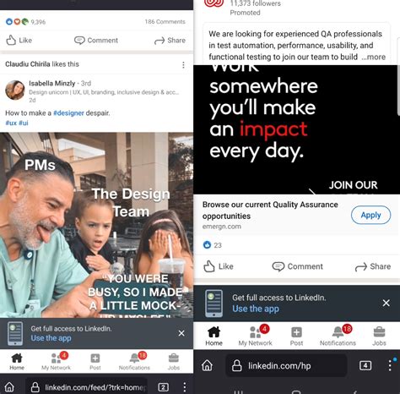Like the Isabella Minzly post's preceding item in left feed
Viewport: 400px width, 394px height.
(x=19, y=41)
